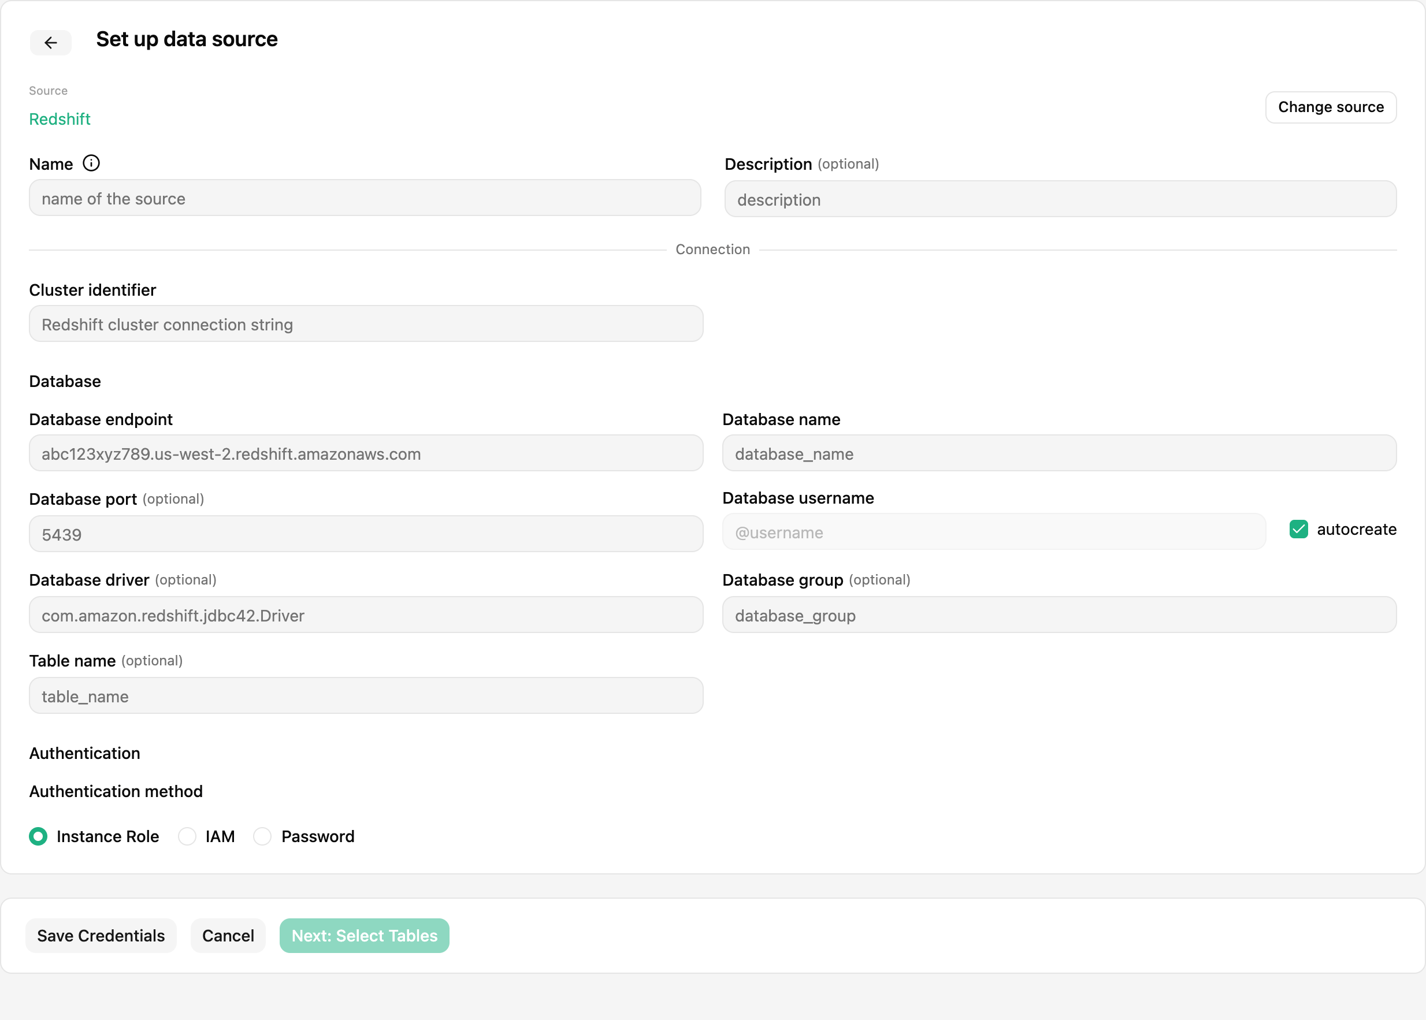Click the 'Source' label text

tap(49, 91)
